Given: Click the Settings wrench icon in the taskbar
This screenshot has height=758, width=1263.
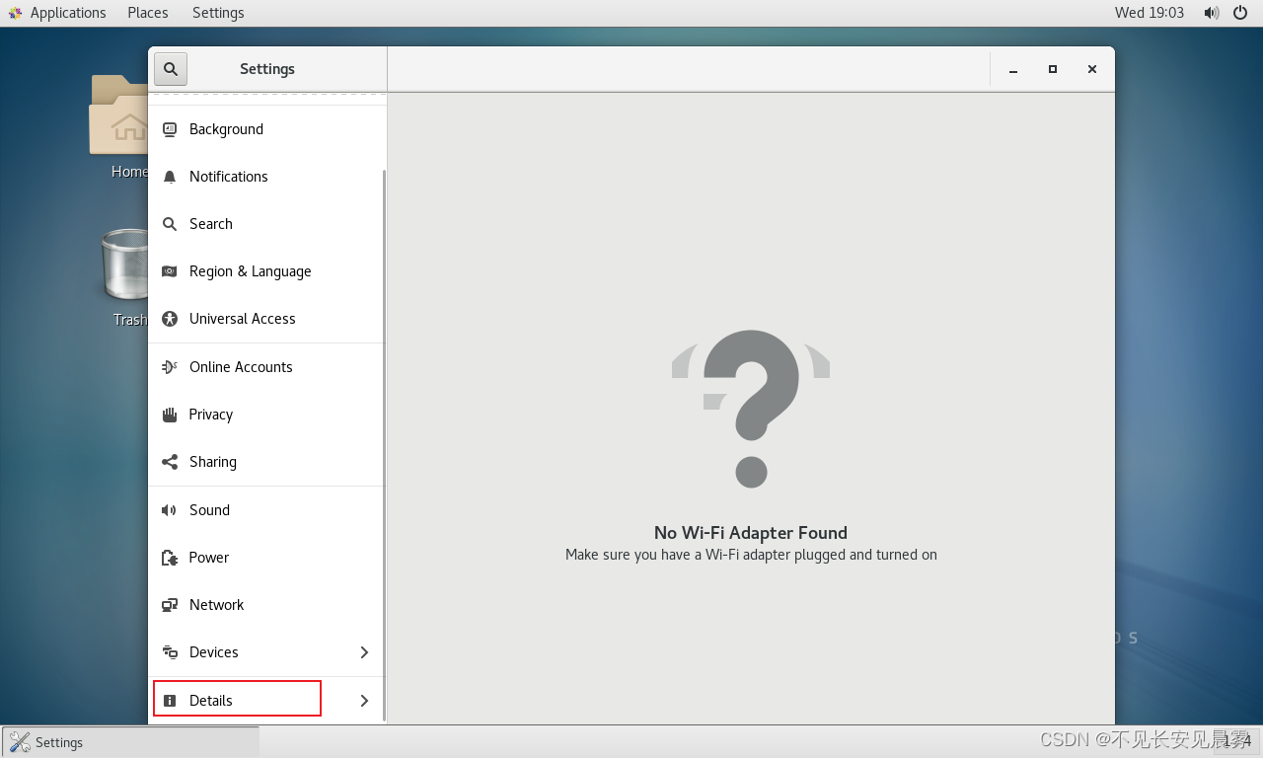Looking at the screenshot, I should [19, 742].
